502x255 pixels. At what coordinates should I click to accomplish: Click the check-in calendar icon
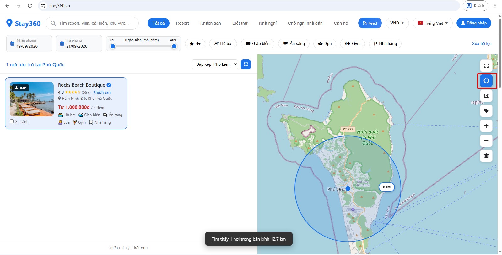[x=12, y=44]
